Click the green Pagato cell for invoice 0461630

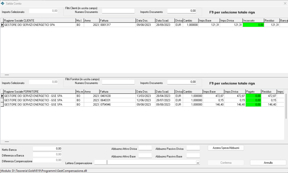click(x=253, y=96)
